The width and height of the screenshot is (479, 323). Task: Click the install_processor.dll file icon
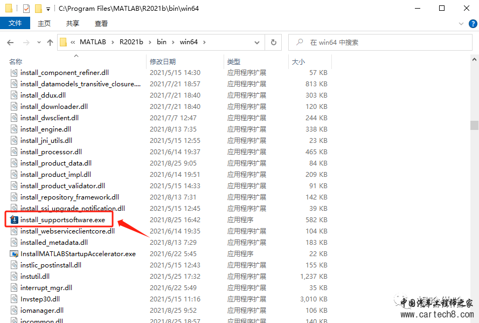point(14,152)
